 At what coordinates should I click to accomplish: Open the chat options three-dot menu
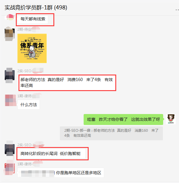(177, 10)
